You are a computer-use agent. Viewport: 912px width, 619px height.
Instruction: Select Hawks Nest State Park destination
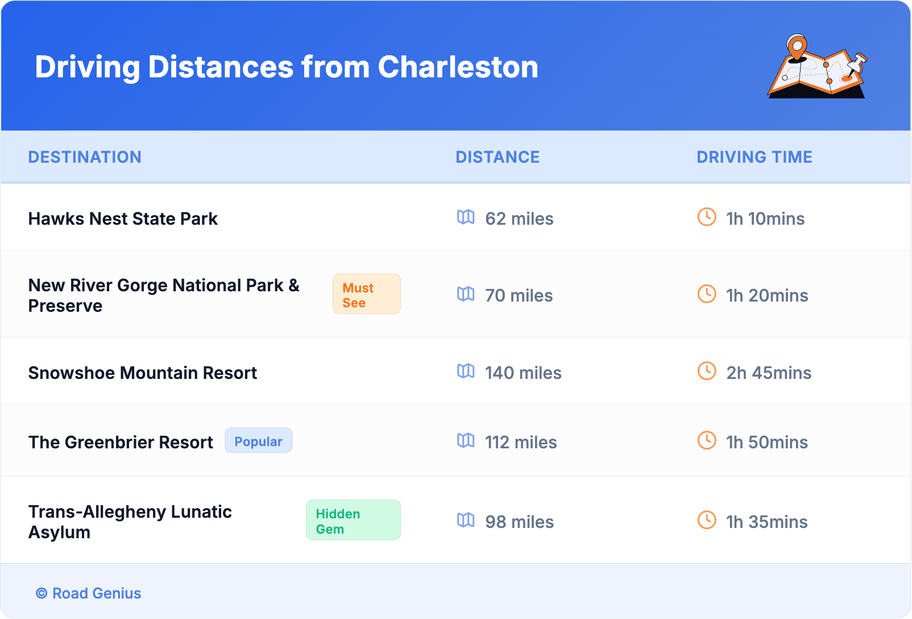123,219
